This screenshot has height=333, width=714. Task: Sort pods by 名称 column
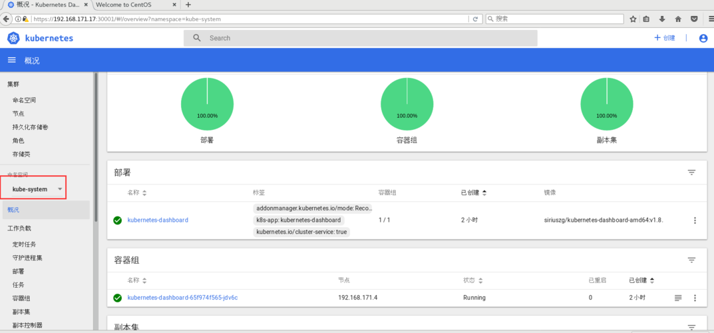pos(137,280)
